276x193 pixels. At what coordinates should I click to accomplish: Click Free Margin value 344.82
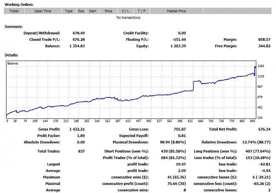264,46
